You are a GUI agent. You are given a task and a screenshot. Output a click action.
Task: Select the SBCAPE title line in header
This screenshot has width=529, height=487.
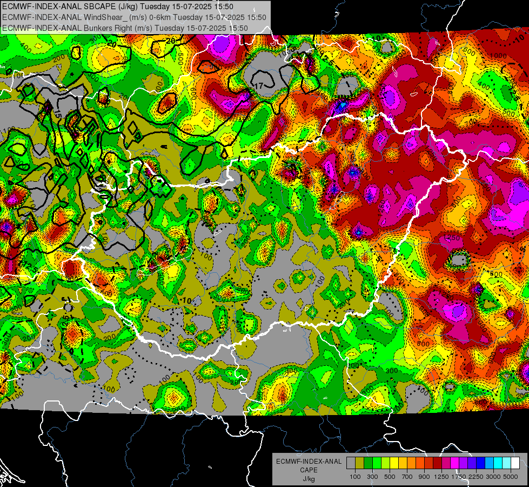pos(117,6)
